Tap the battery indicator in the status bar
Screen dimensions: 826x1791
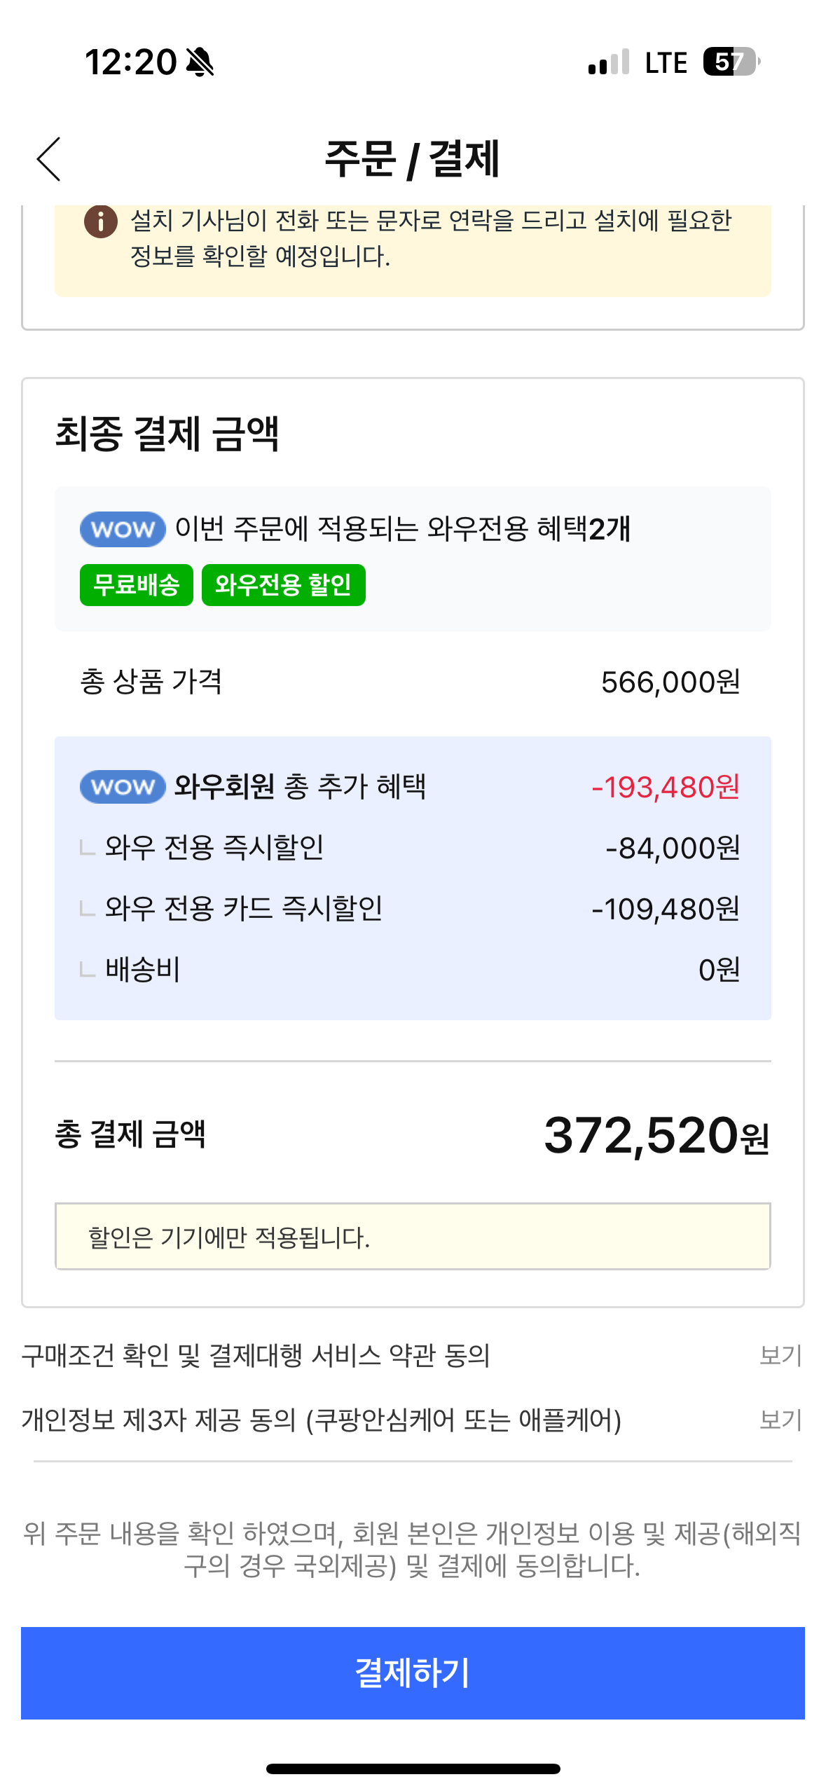[x=730, y=62]
